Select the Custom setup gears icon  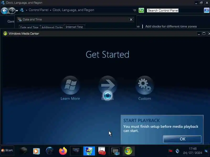[x=145, y=85]
